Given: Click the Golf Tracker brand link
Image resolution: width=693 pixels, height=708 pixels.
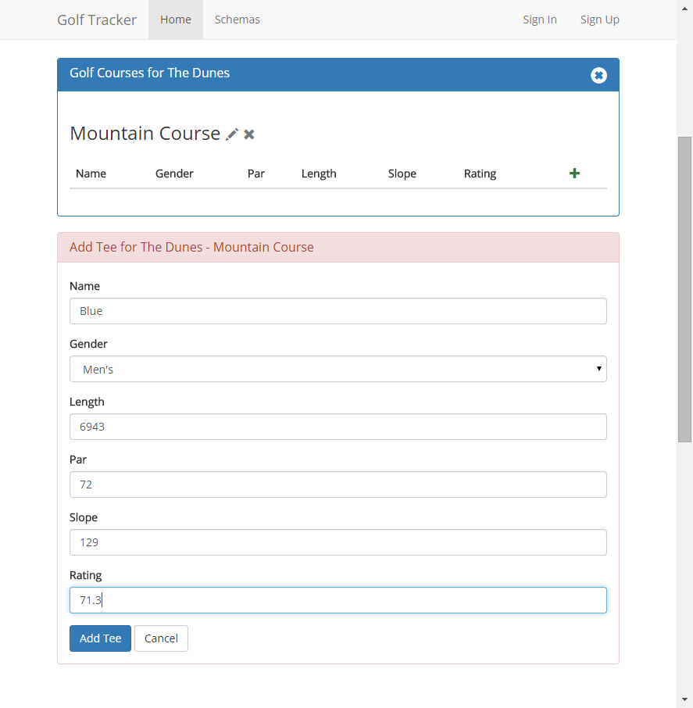Looking at the screenshot, I should pos(97,20).
